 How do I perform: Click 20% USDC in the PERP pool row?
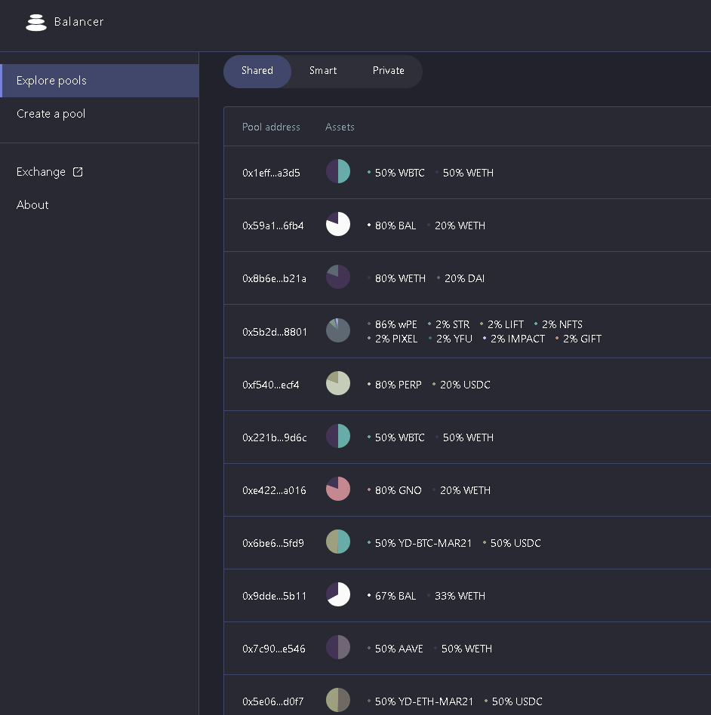point(465,385)
